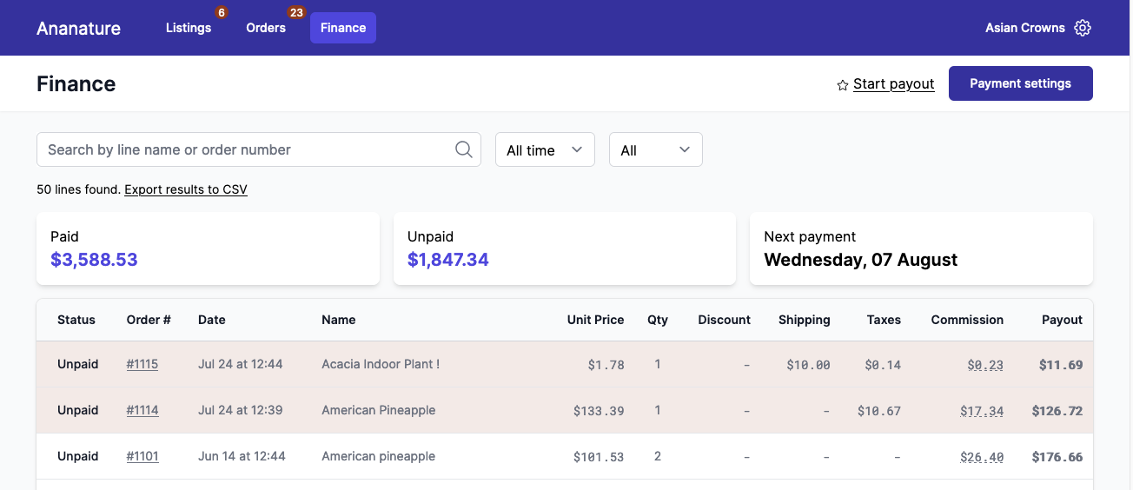Click the Payment settings button
Screen dimensions: 1133x490
coord(1020,83)
